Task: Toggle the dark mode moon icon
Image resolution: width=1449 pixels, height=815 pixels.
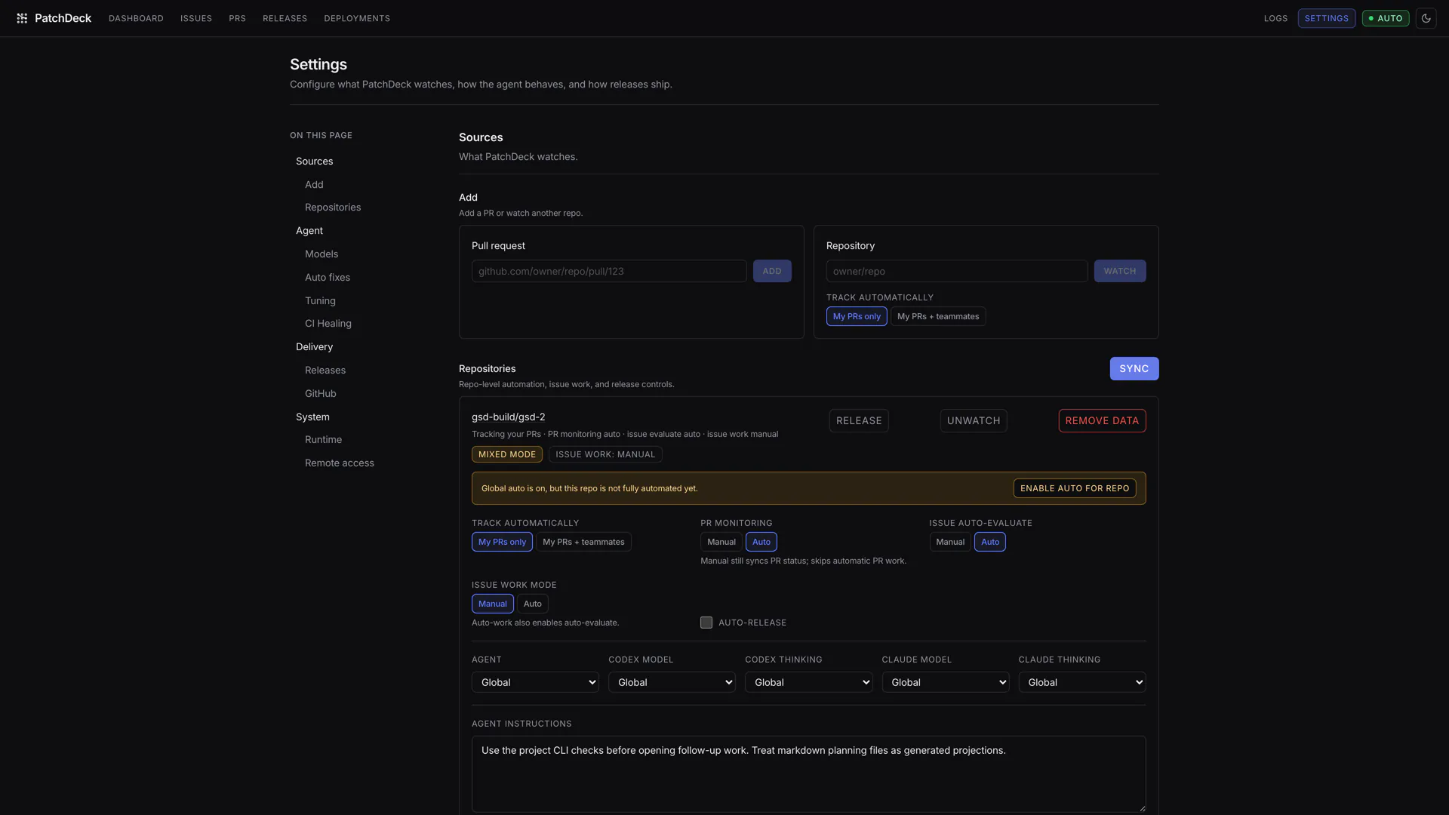Action: (1426, 18)
